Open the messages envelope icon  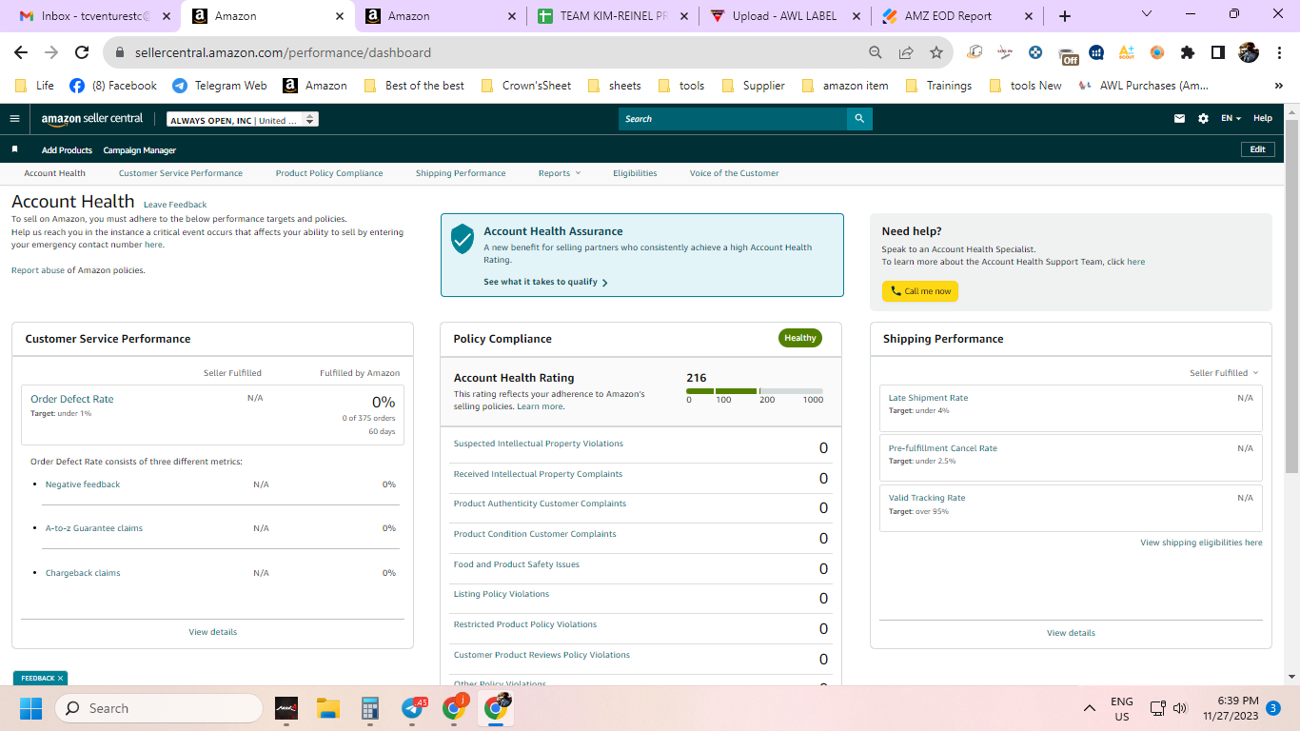tap(1180, 119)
